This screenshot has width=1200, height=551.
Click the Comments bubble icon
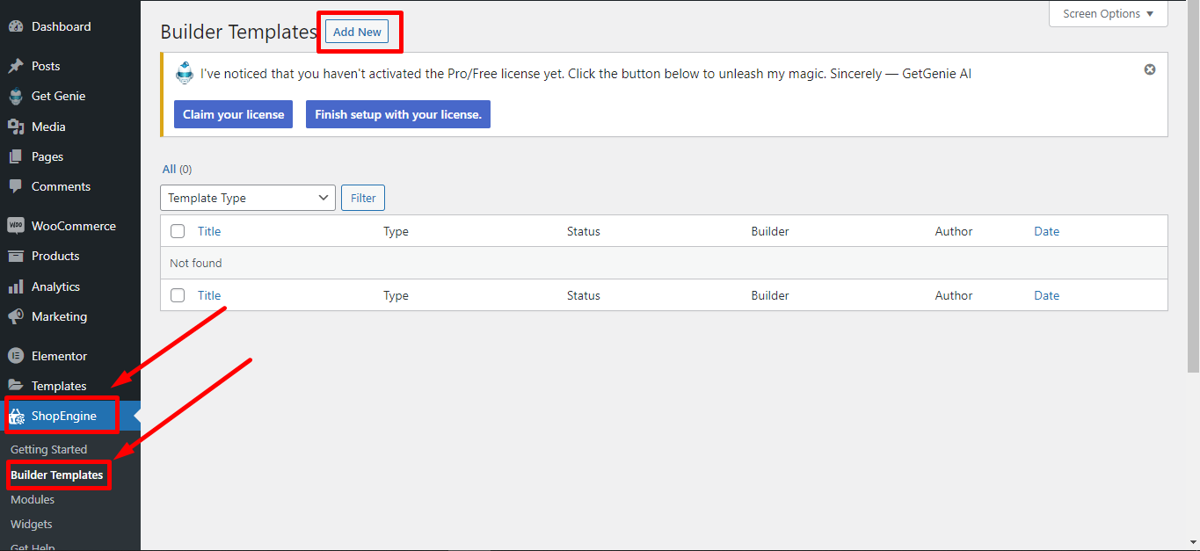pos(16,186)
